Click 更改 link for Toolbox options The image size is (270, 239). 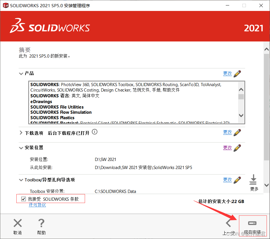(x=227, y=180)
